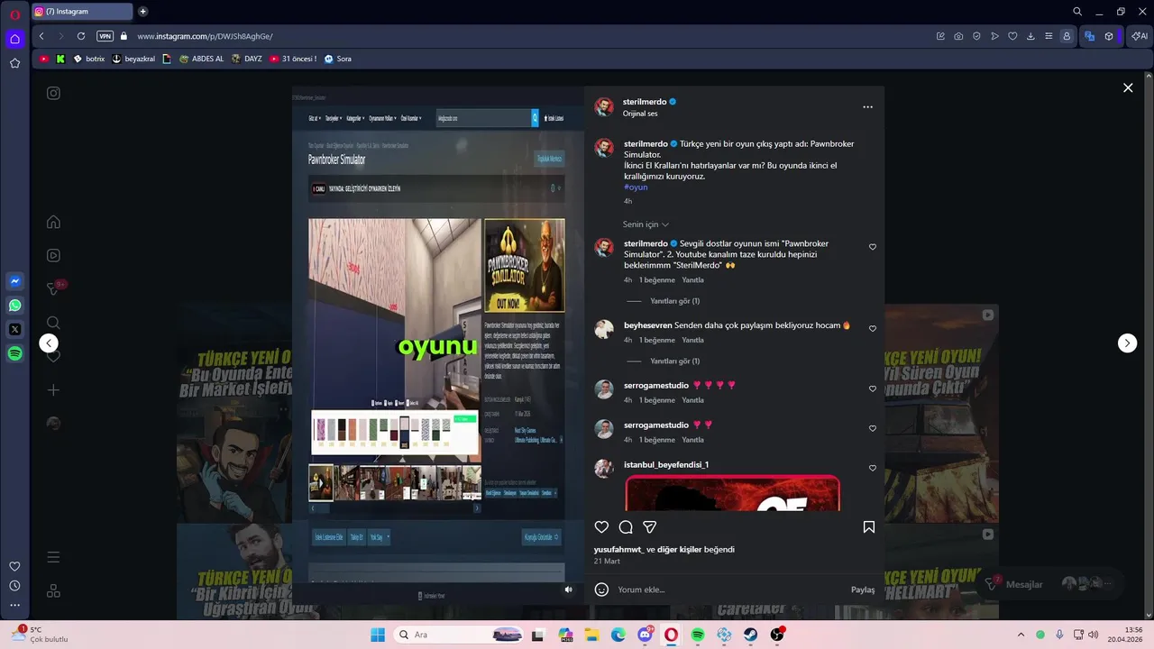Like istanbul_beyefendisi_1's comment
The height and width of the screenshot is (649, 1154).
[x=872, y=469]
